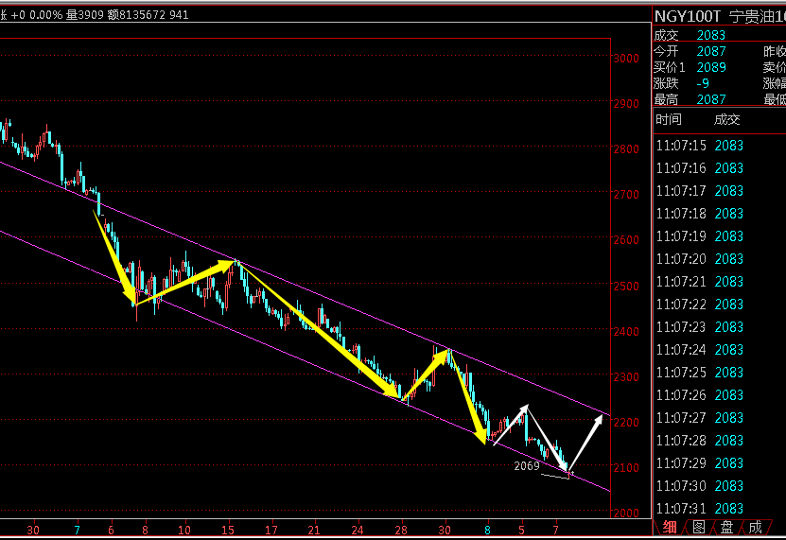Click date label 28 on time axis
Viewport: 786px width, 540px height.
pos(401,530)
